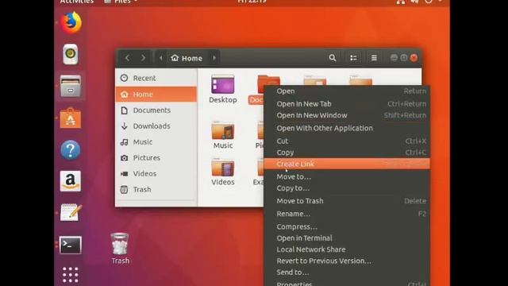Click Create Link menu entry
The height and width of the screenshot is (286, 508).
coord(347,164)
